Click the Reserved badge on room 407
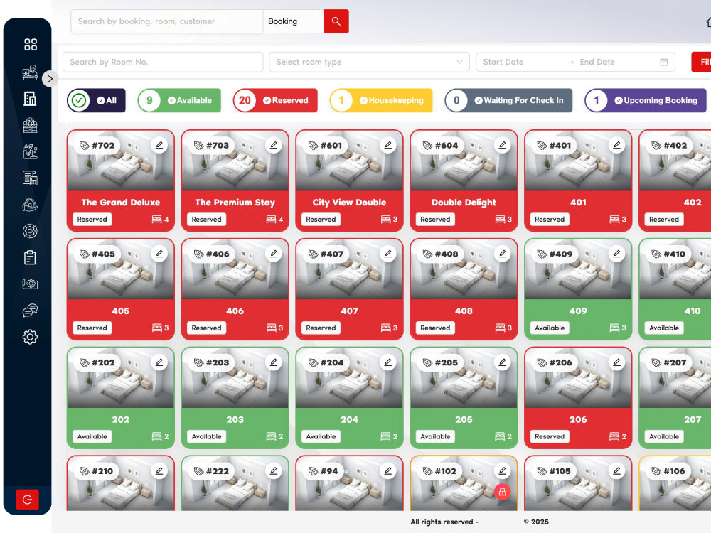The width and height of the screenshot is (711, 533). coord(321,328)
